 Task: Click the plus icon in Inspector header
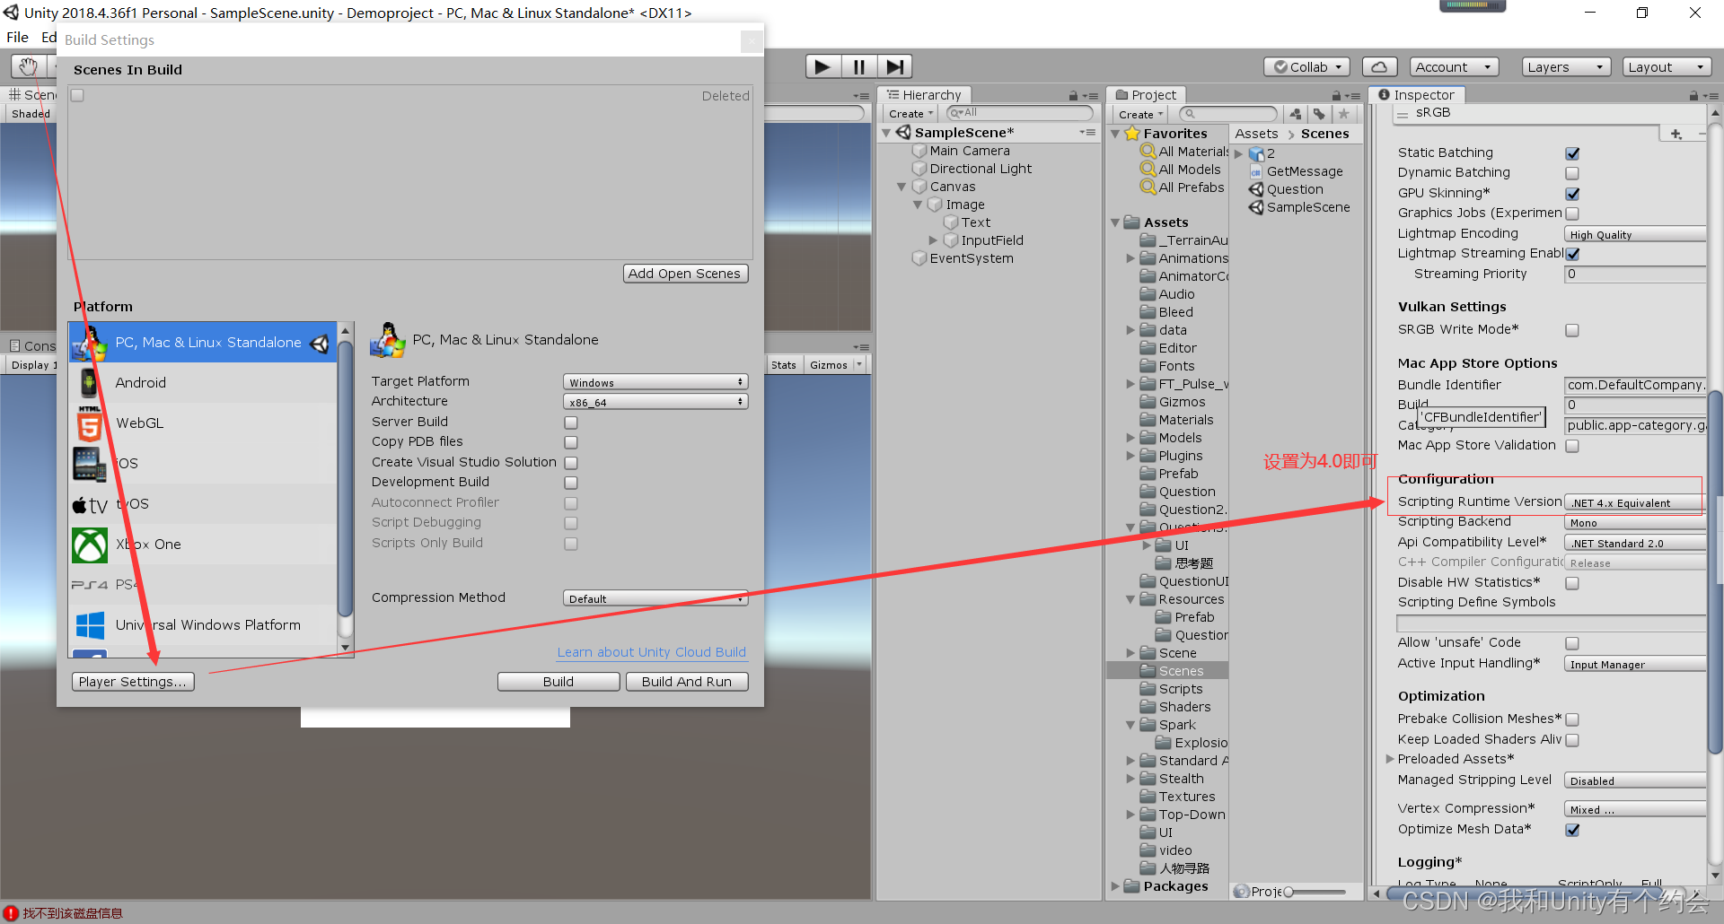(x=1676, y=134)
